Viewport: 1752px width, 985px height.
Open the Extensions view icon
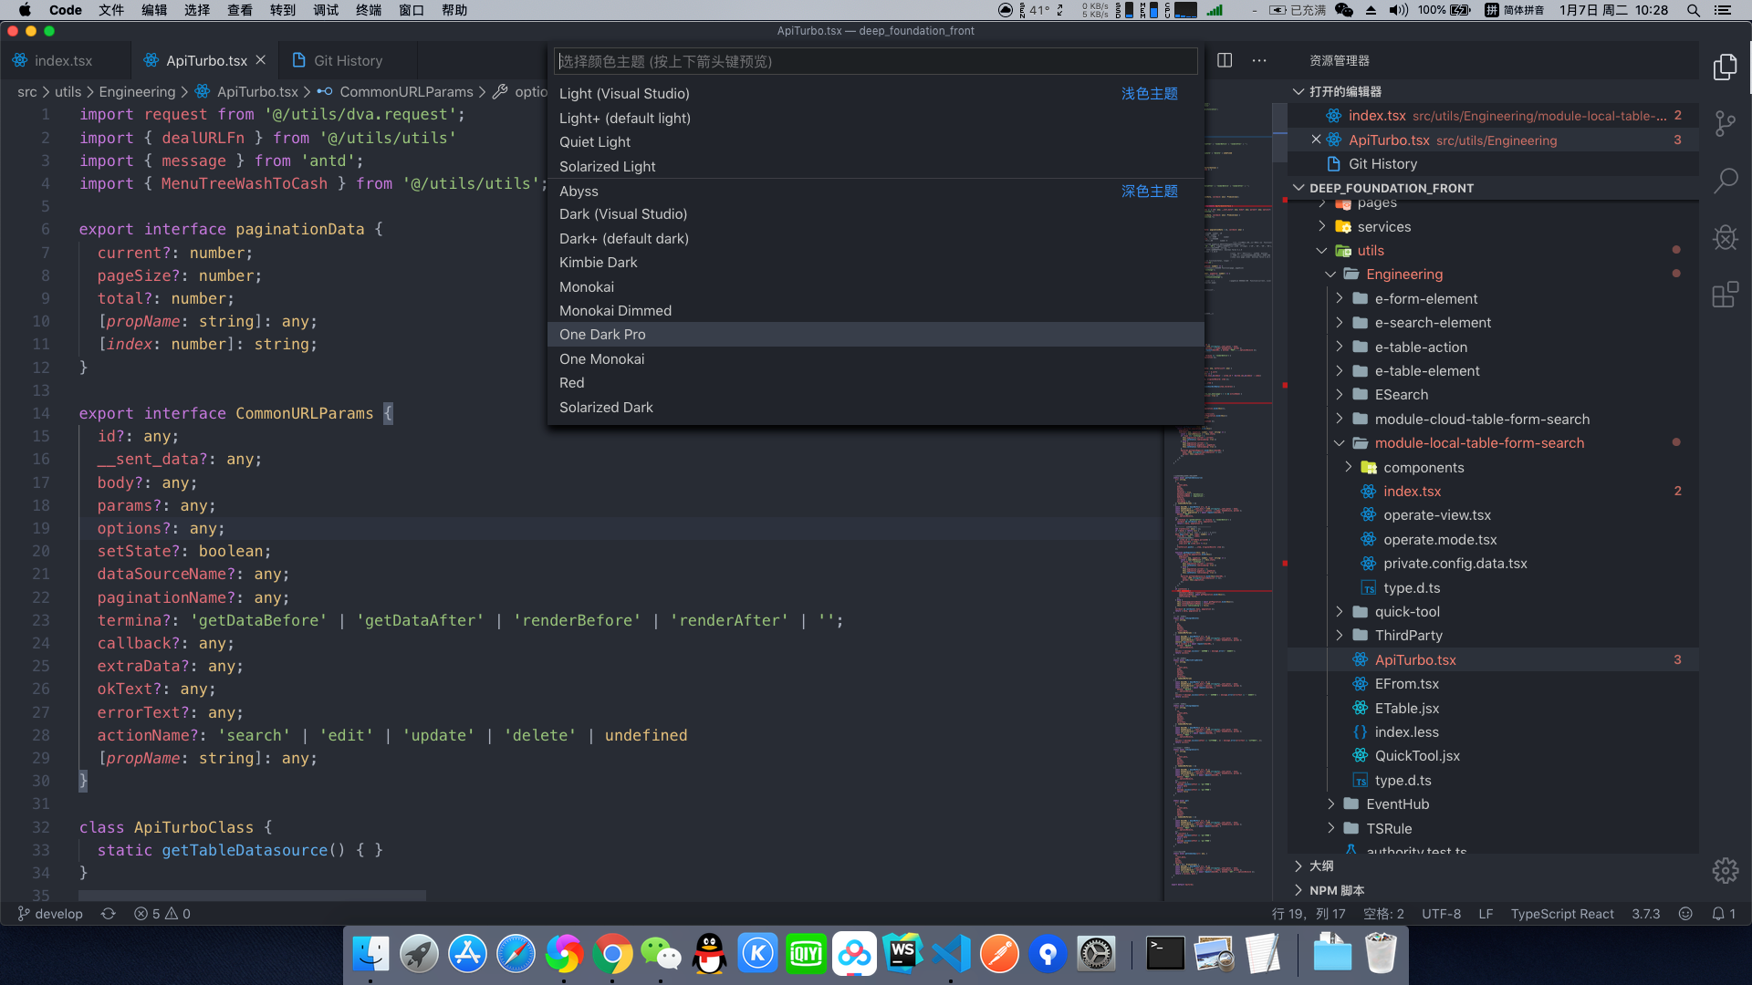click(x=1725, y=295)
